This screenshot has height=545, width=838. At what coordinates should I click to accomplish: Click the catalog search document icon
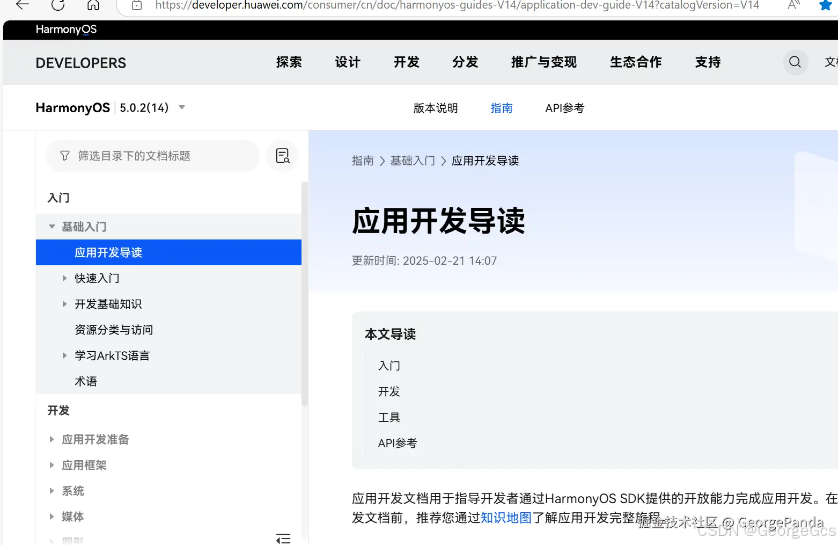282,156
